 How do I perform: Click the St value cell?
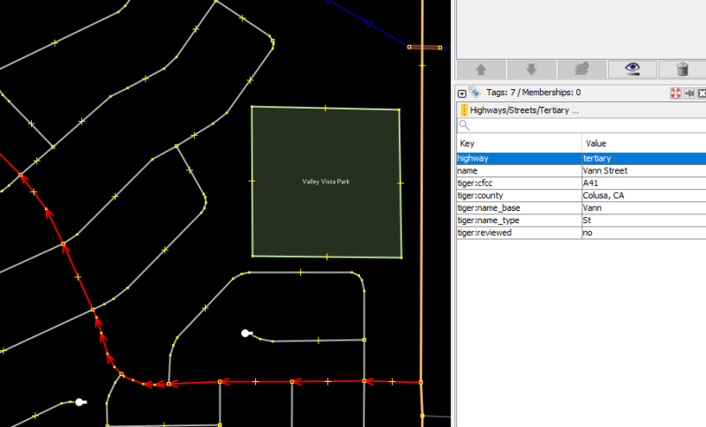pyautogui.click(x=644, y=221)
